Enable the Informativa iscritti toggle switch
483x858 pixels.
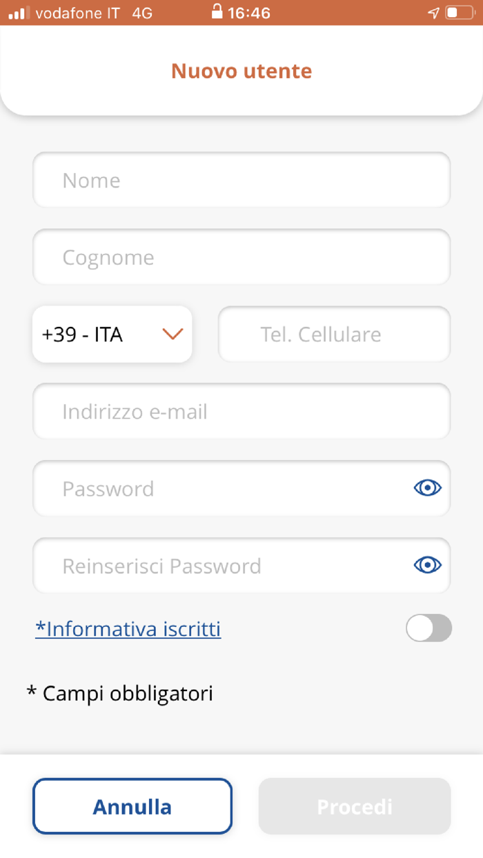pyautogui.click(x=428, y=628)
